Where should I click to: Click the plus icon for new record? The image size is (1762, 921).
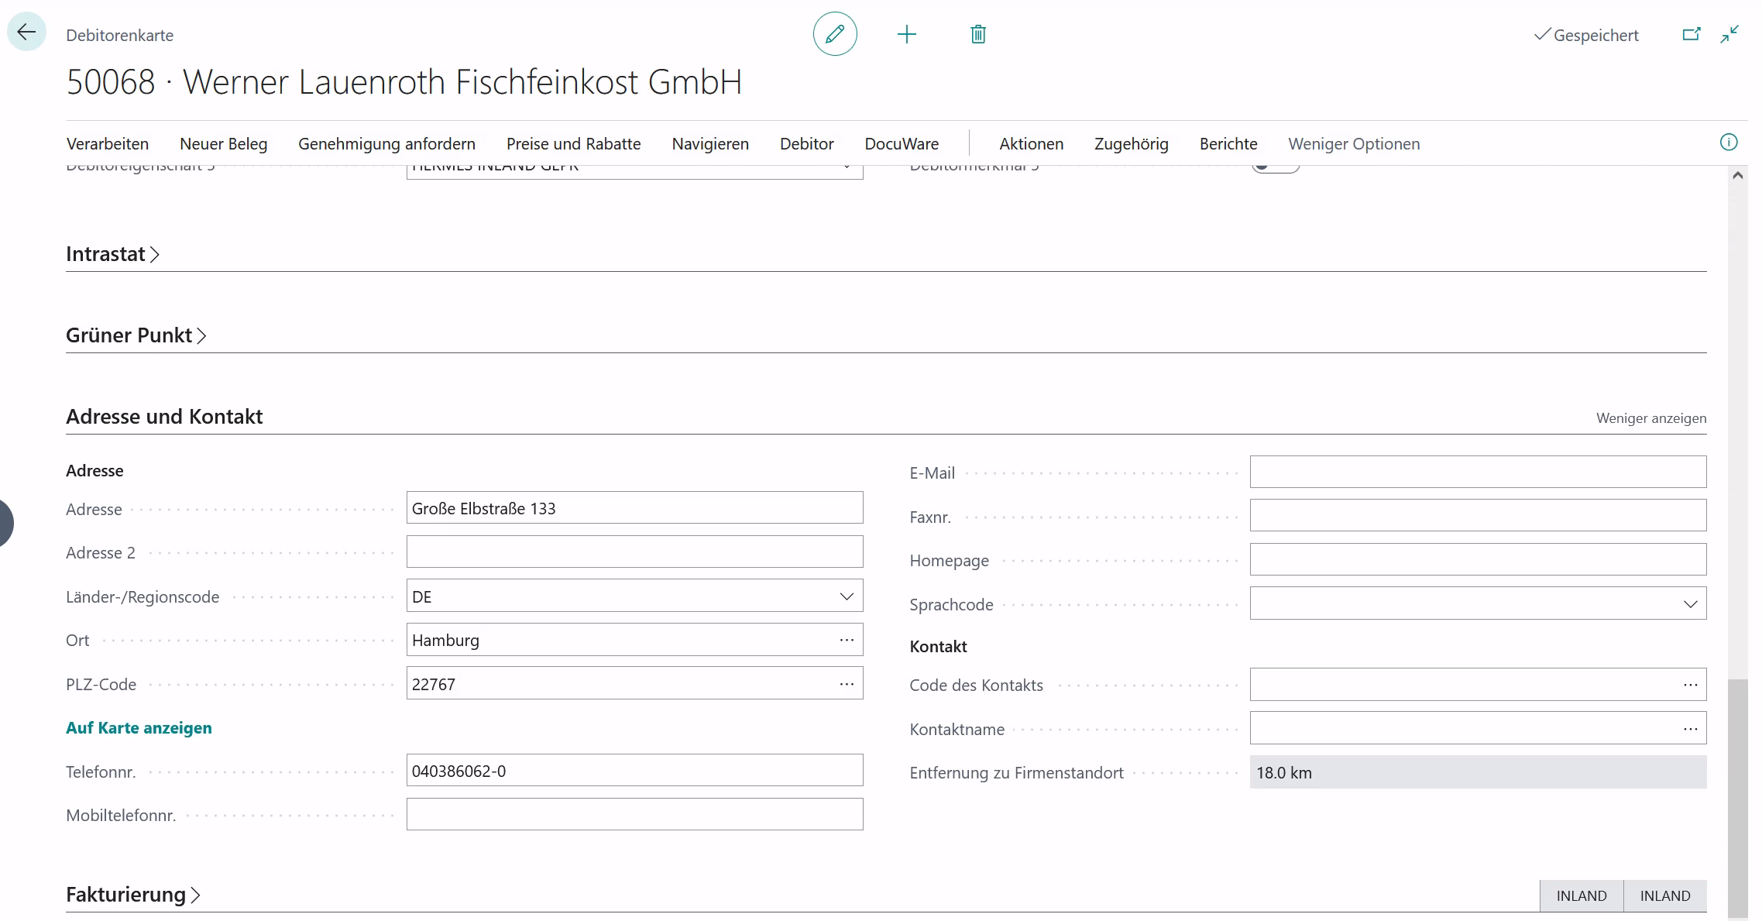906,34
